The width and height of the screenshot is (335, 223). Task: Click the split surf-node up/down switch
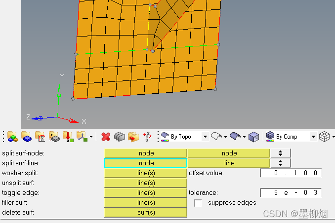(x=281, y=153)
